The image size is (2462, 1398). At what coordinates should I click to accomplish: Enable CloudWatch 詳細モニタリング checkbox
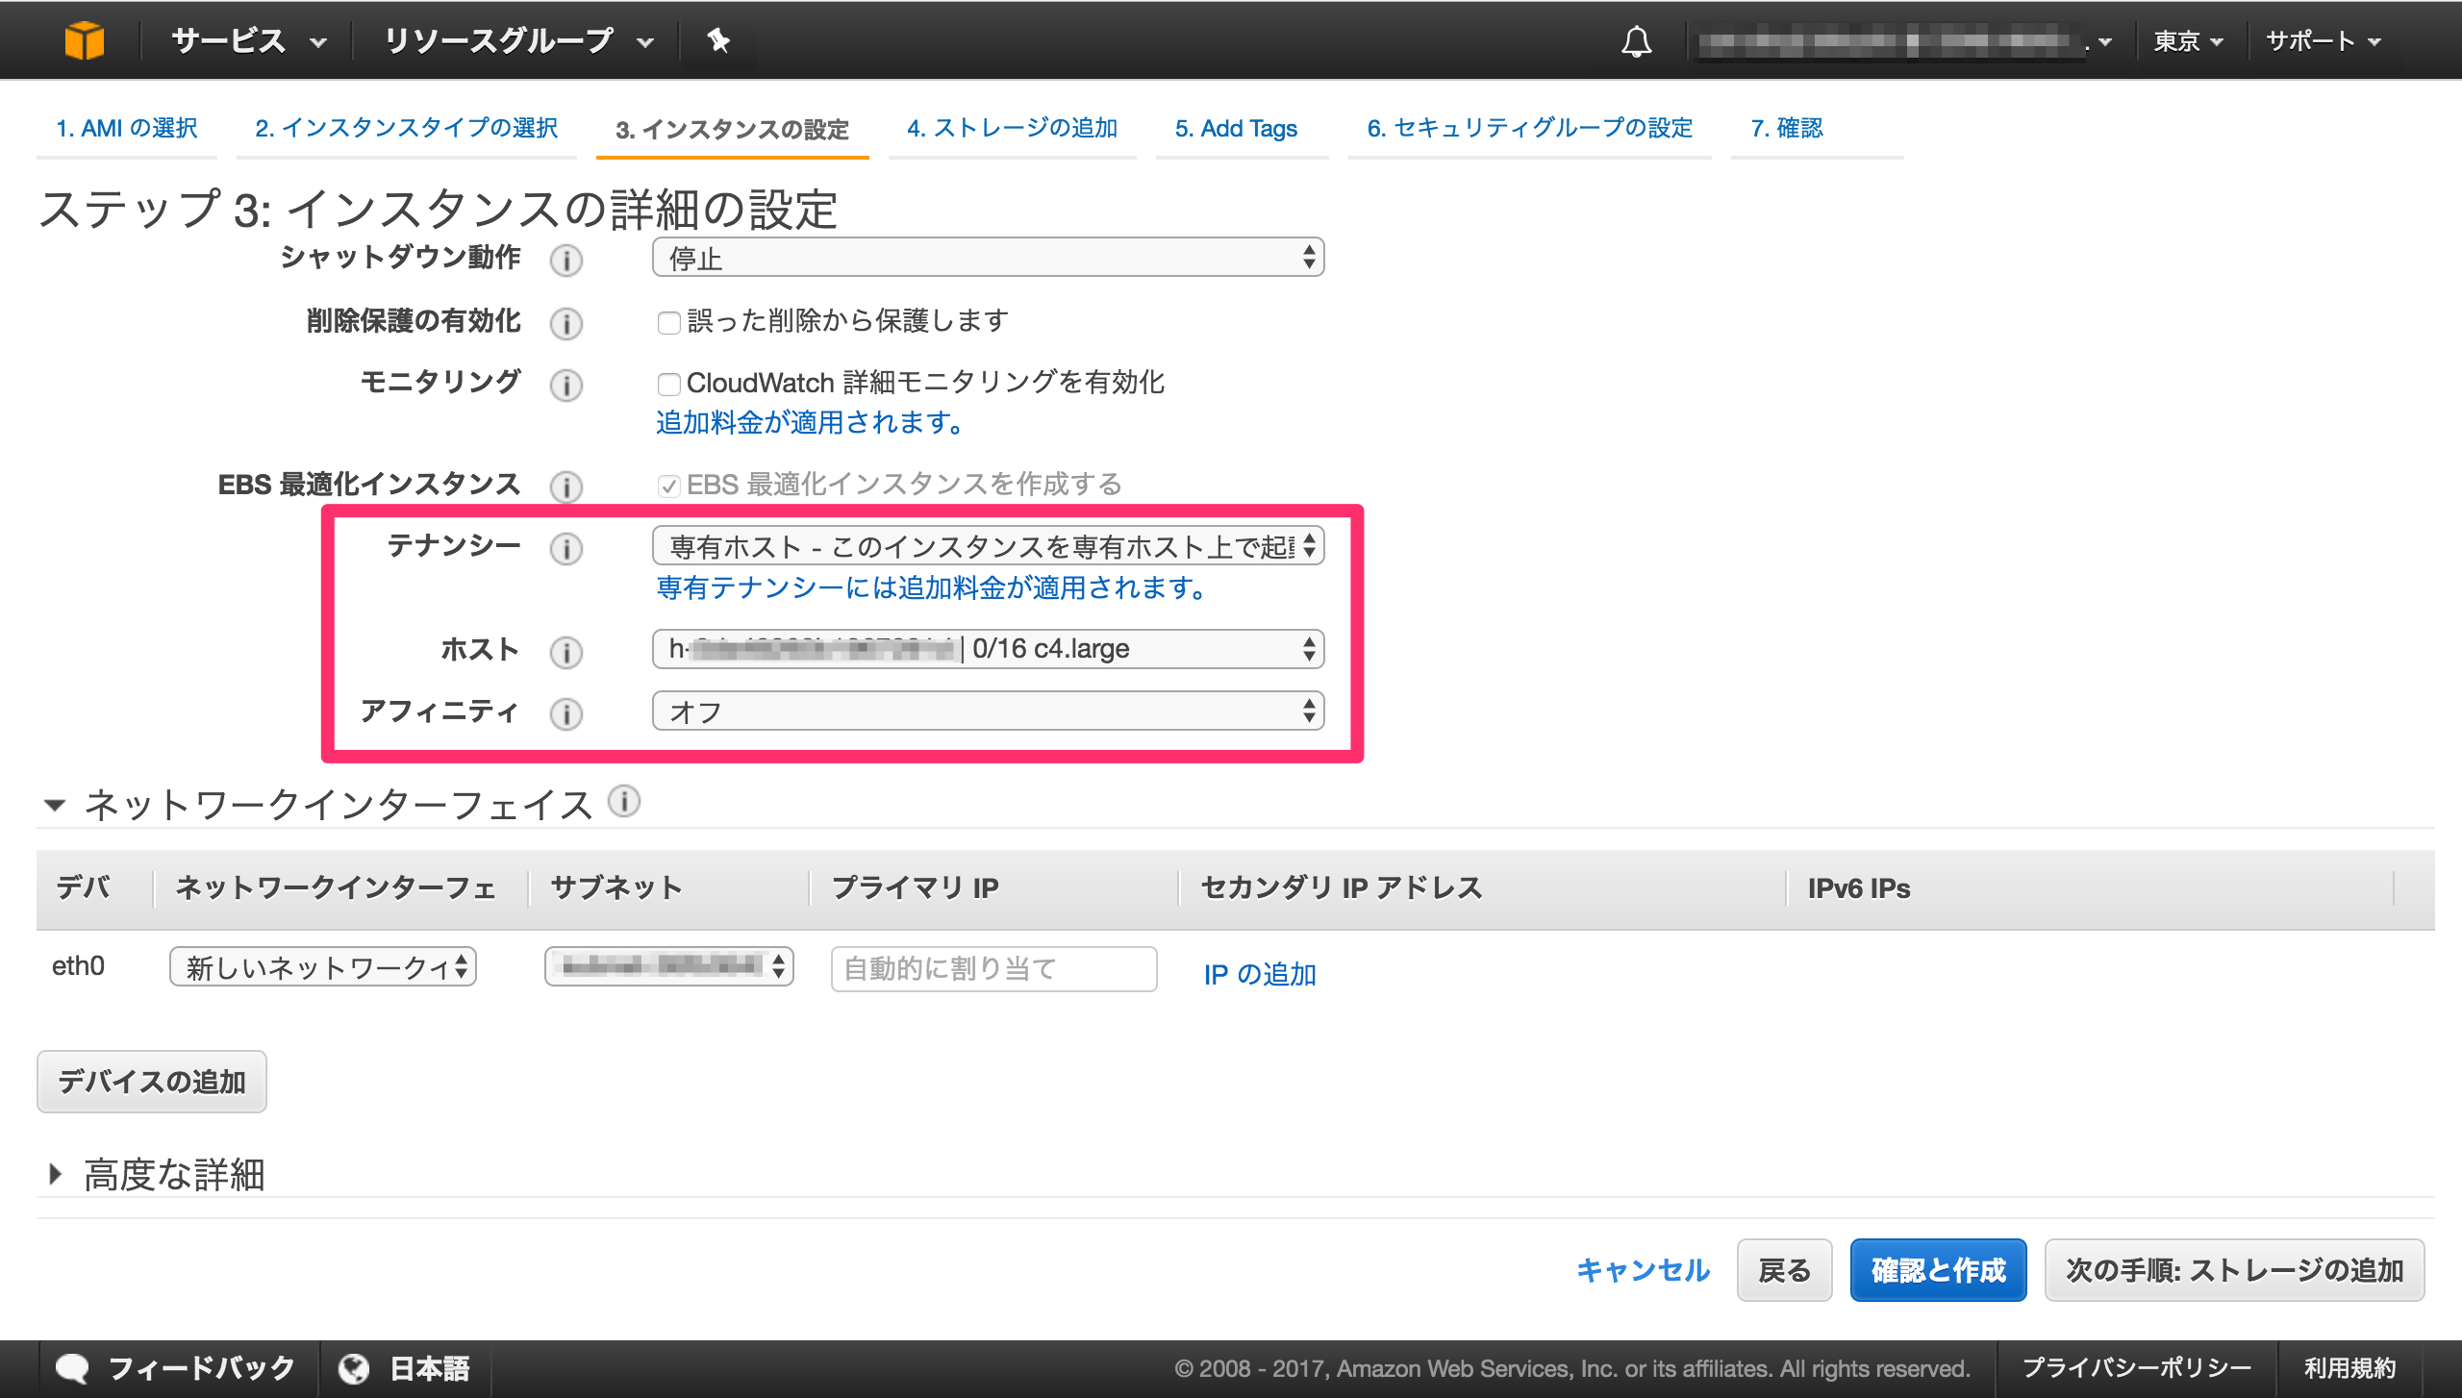coord(669,385)
